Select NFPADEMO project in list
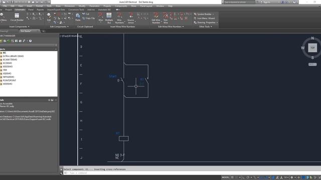Viewport: 321px width, 180px height. 9,77
